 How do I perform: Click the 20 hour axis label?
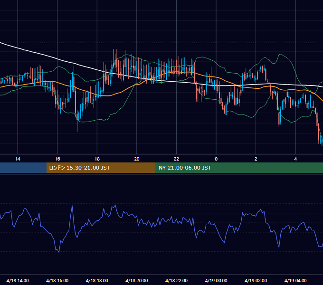tap(137, 159)
